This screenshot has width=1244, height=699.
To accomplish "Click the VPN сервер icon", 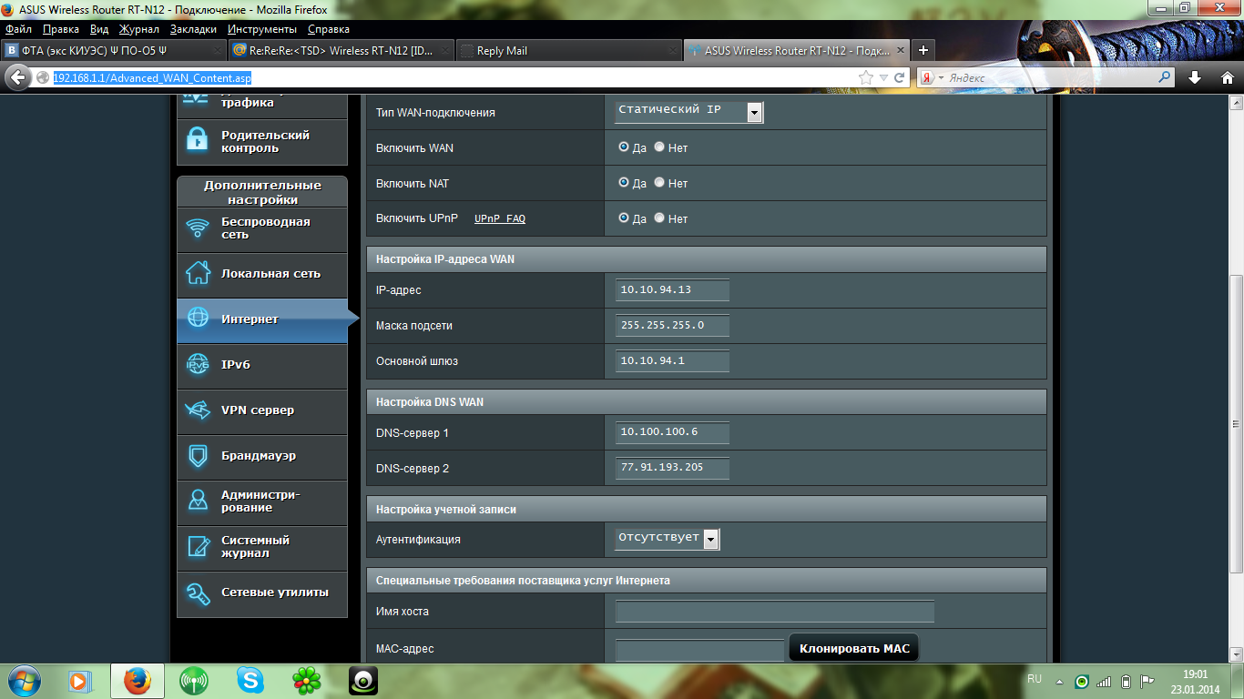I will point(198,410).
